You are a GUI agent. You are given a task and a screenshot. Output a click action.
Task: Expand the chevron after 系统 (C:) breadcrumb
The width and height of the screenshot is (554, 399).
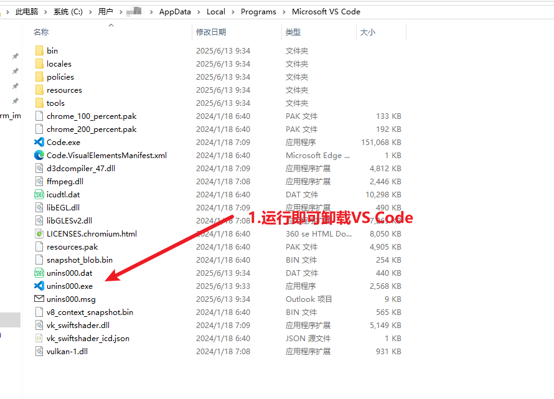(90, 12)
